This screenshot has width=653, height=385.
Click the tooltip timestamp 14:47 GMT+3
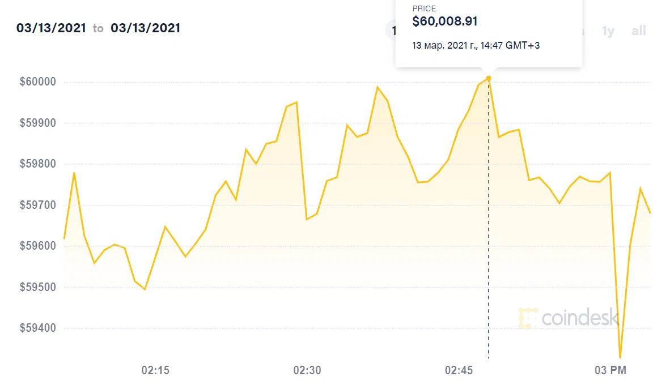pyautogui.click(x=476, y=45)
